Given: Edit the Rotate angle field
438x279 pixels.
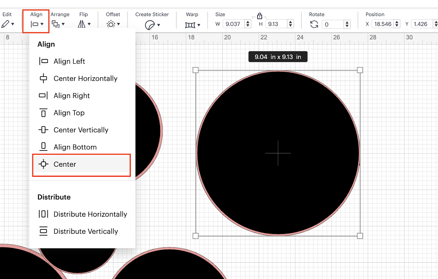Looking at the screenshot, I should click(332, 24).
